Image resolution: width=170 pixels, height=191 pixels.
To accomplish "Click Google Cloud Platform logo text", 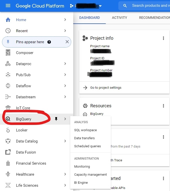I will click(x=40, y=6).
